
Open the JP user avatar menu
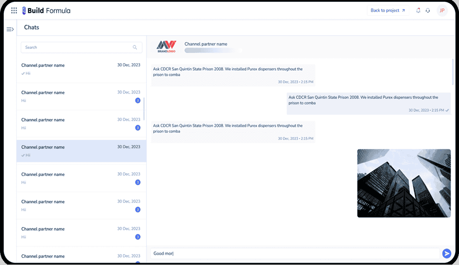pyautogui.click(x=442, y=10)
